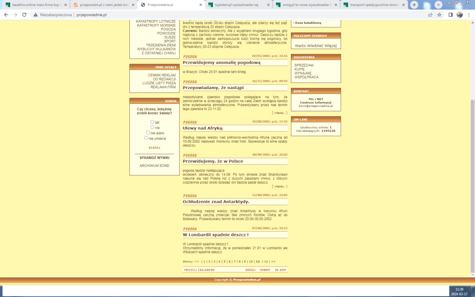Viewport: 475px width, 297px height.
Task: Expand the tab search dropdown arrow
Action: coord(439,5)
